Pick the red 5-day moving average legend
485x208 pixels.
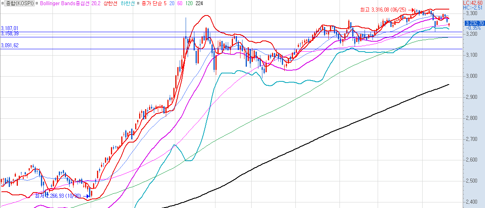click(x=165, y=3)
